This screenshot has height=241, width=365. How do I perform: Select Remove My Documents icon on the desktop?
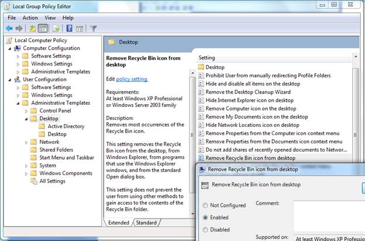pyautogui.click(x=257, y=117)
